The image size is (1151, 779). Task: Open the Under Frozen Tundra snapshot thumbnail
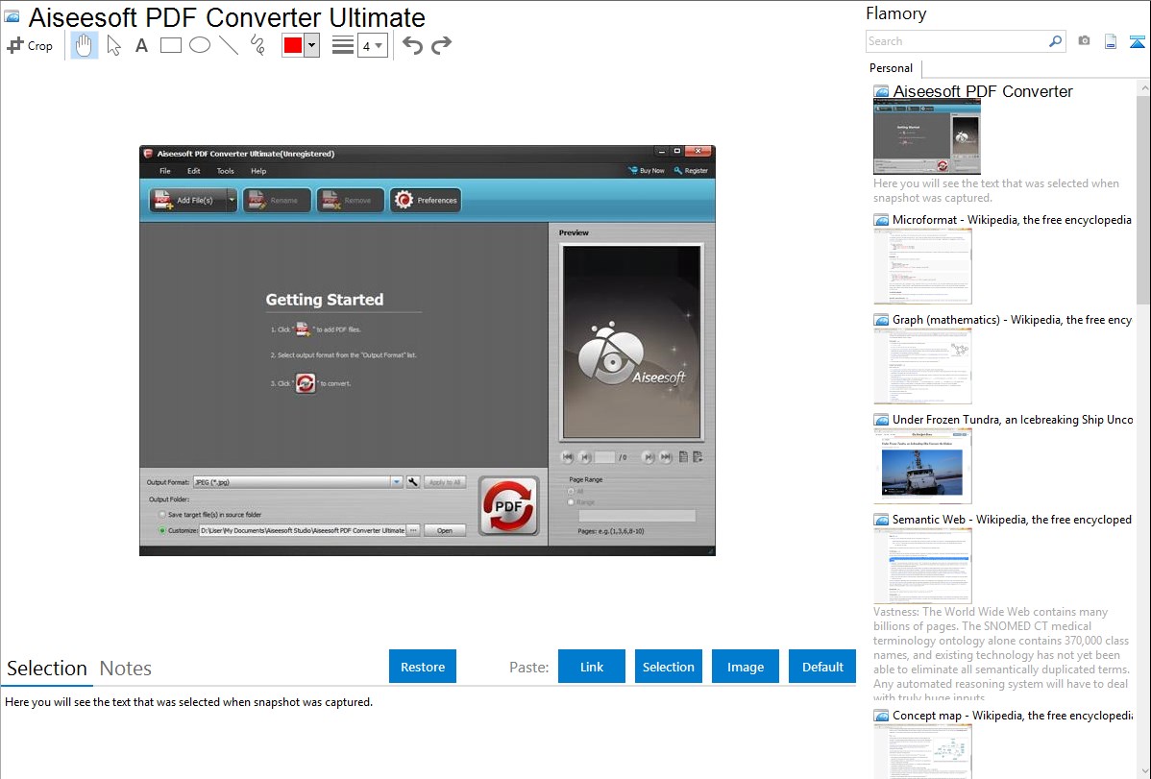(x=922, y=466)
